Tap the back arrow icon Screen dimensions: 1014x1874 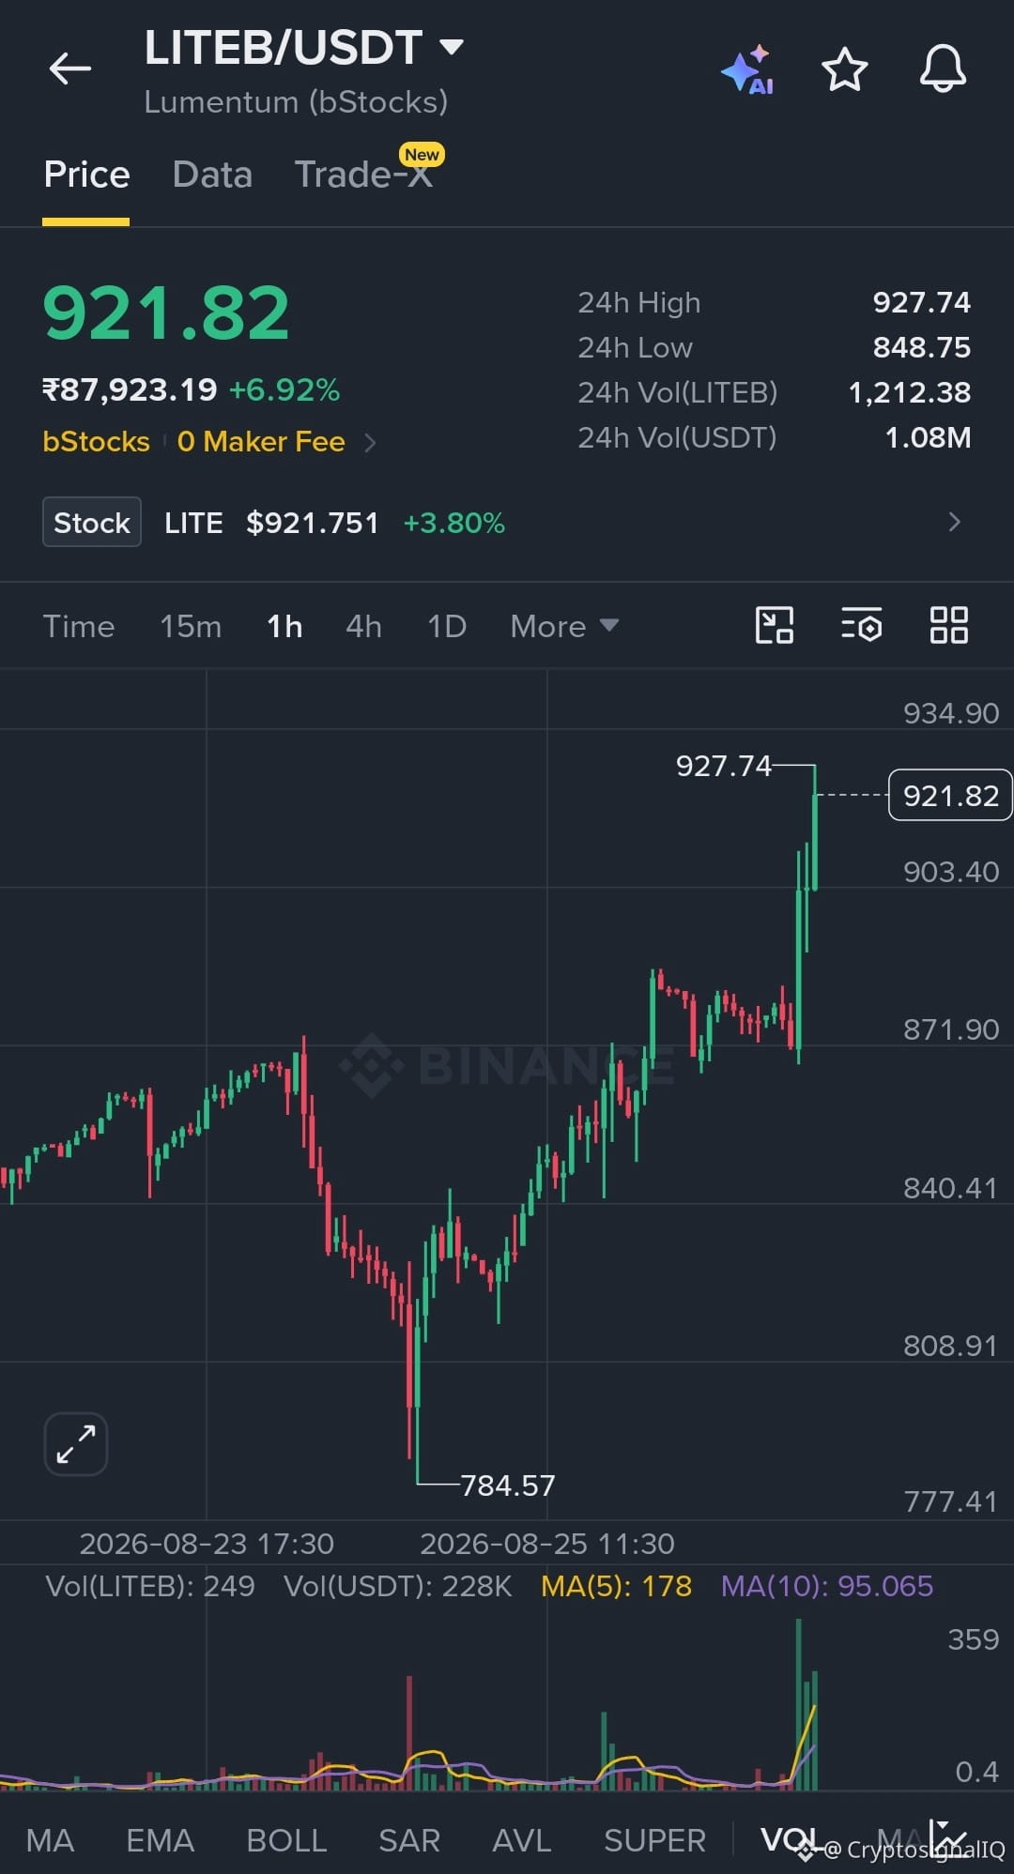point(70,69)
